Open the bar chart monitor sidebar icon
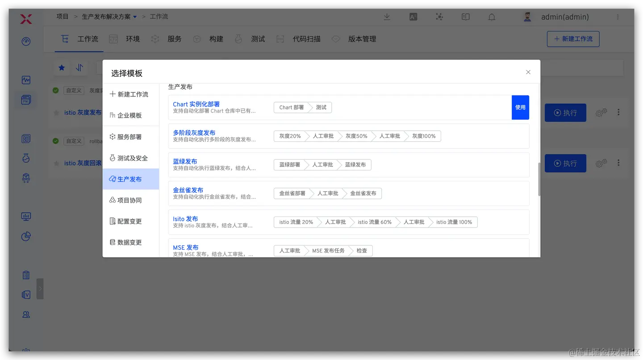 point(26,217)
